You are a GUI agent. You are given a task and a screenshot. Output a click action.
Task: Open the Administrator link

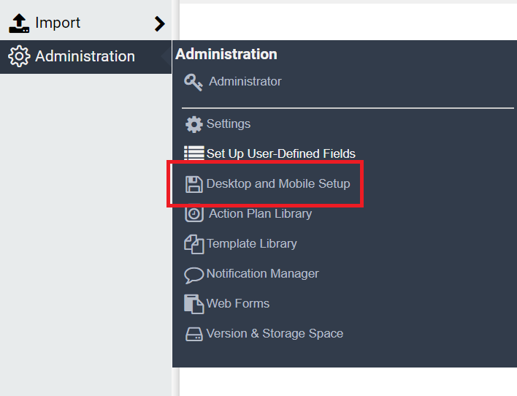click(245, 81)
